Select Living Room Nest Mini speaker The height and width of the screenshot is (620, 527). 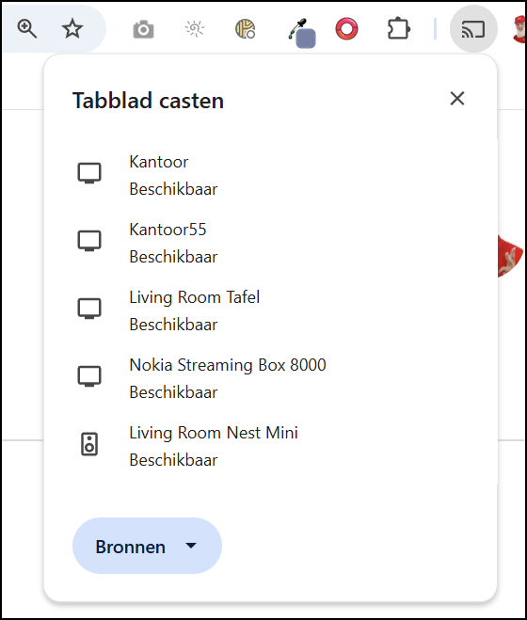click(270, 446)
